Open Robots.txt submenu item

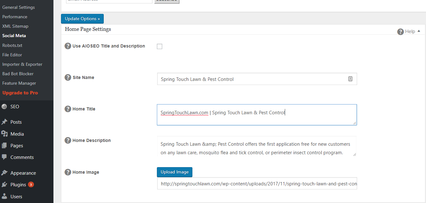click(x=12, y=45)
